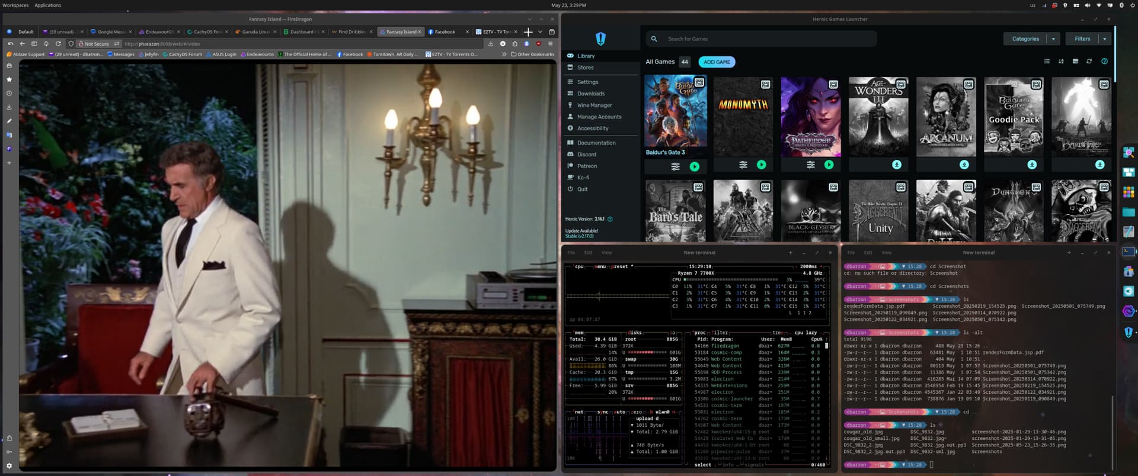Open a new browser tab
Viewport: 1138px width, 476px height.
[x=528, y=32]
